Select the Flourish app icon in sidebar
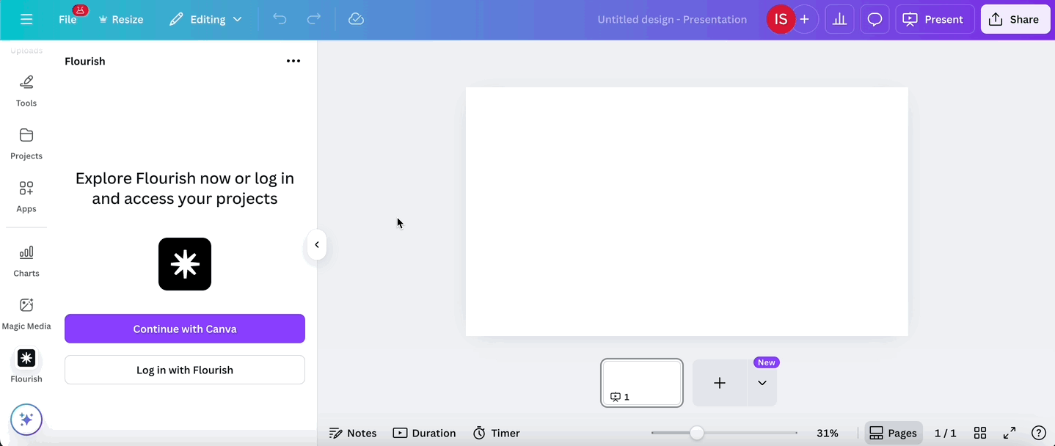Viewport: 1055px width, 446px height. click(x=26, y=358)
